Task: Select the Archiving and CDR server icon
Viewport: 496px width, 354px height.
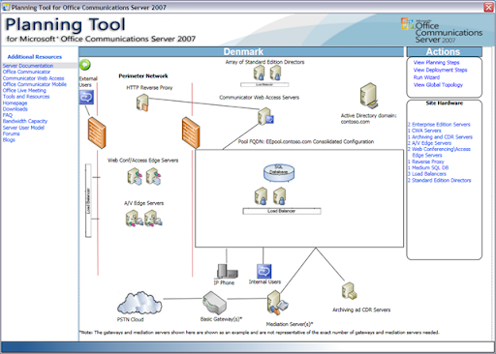Action: pyautogui.click(x=350, y=290)
